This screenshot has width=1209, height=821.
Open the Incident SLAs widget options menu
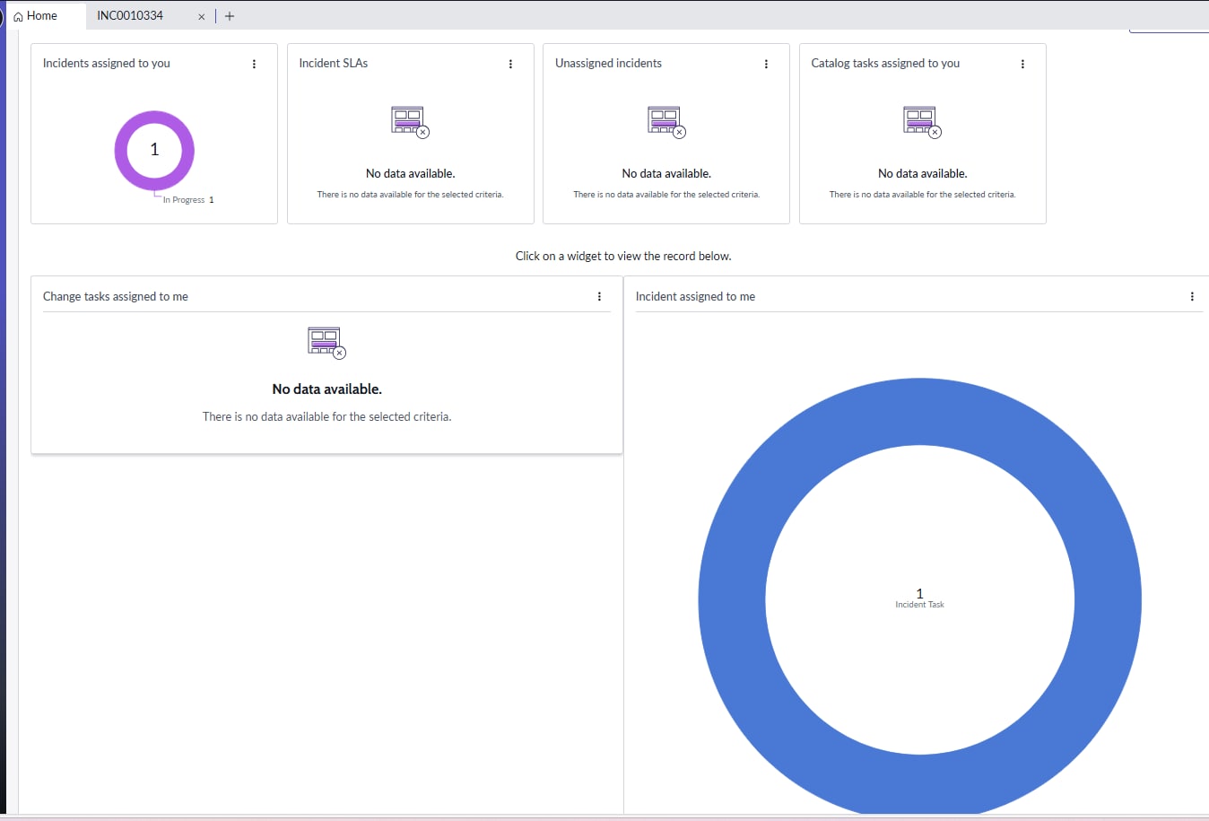click(510, 64)
